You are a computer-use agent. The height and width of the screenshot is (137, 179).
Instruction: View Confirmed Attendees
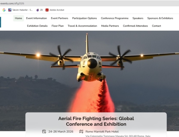click(135, 26)
